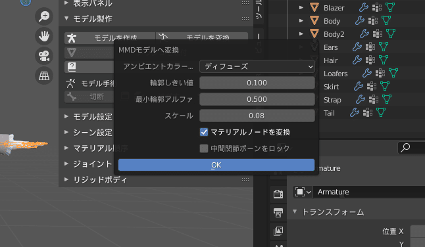The height and width of the screenshot is (247, 425).
Task: Click the Hair vertex groups icon
Action: [x=370, y=60]
